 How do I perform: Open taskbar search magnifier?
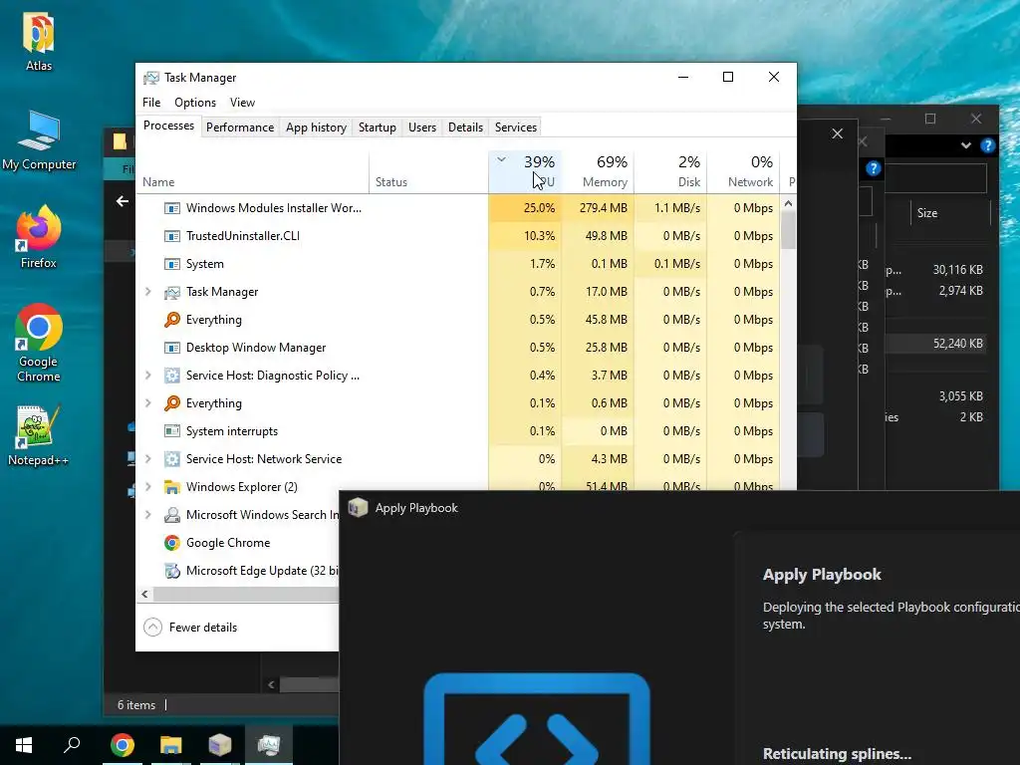72,744
